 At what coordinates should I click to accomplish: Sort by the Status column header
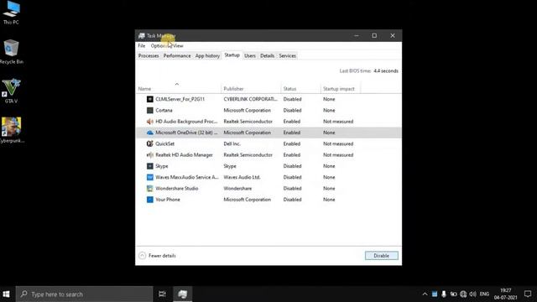[300, 89]
